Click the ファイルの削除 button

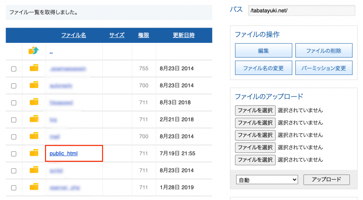tap(324, 50)
